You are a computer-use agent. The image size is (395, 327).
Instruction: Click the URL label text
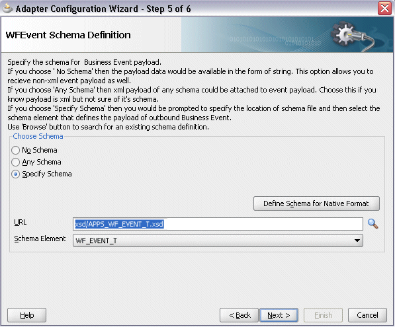(x=20, y=222)
